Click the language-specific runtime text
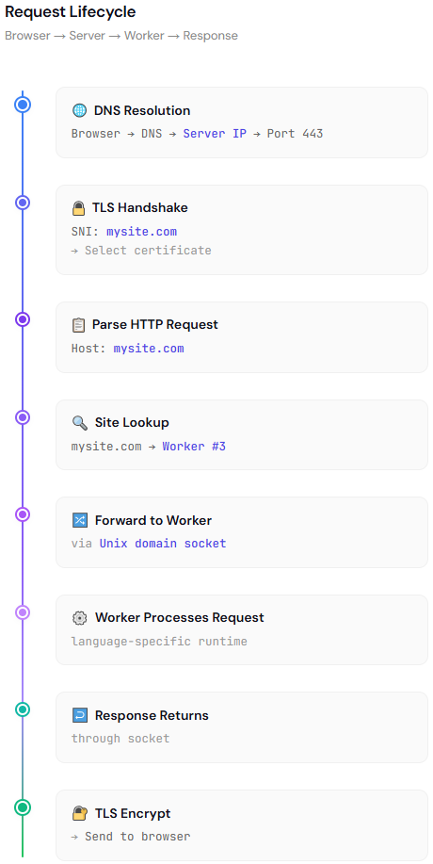The width and height of the screenshot is (433, 864). coord(159,642)
